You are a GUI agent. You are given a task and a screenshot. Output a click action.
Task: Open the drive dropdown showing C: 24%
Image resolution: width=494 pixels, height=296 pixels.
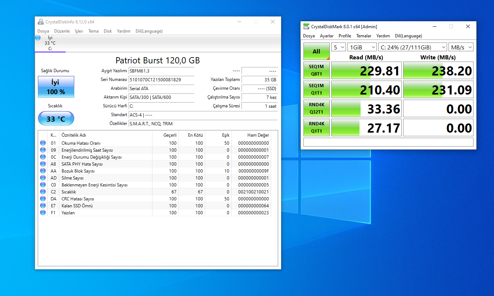[x=413, y=47]
